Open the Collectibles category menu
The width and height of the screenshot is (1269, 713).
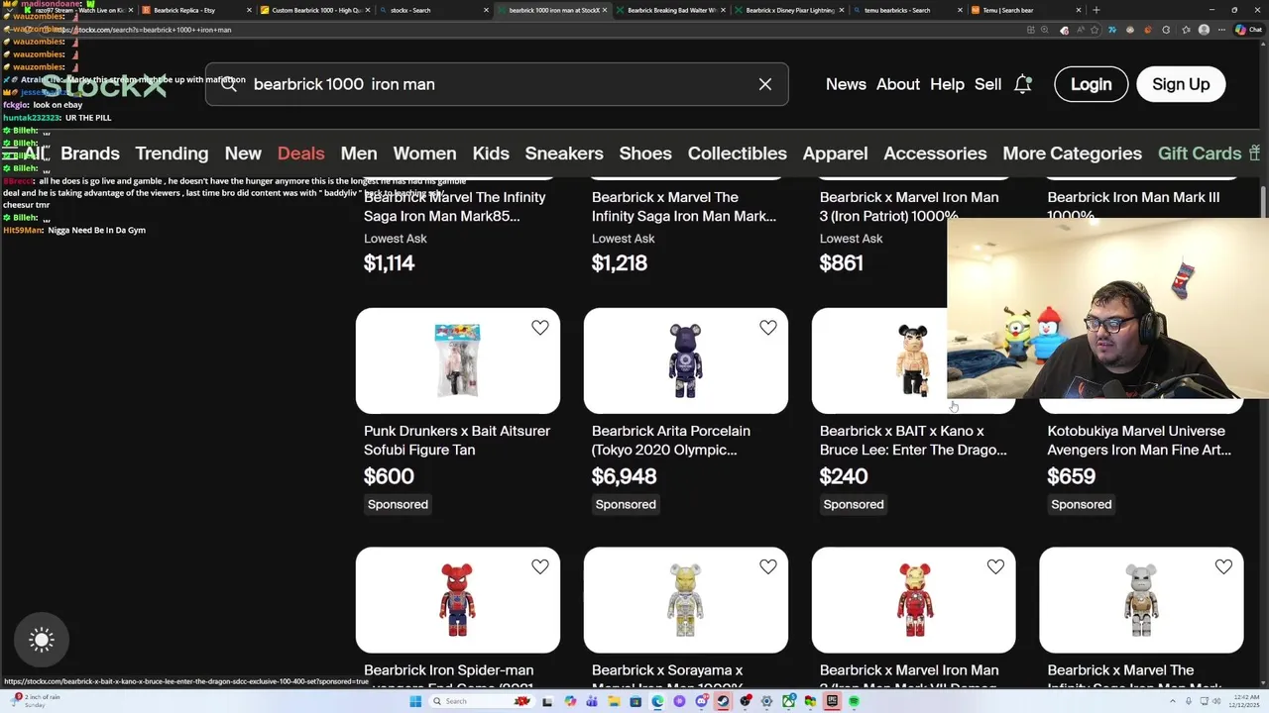[738, 153]
